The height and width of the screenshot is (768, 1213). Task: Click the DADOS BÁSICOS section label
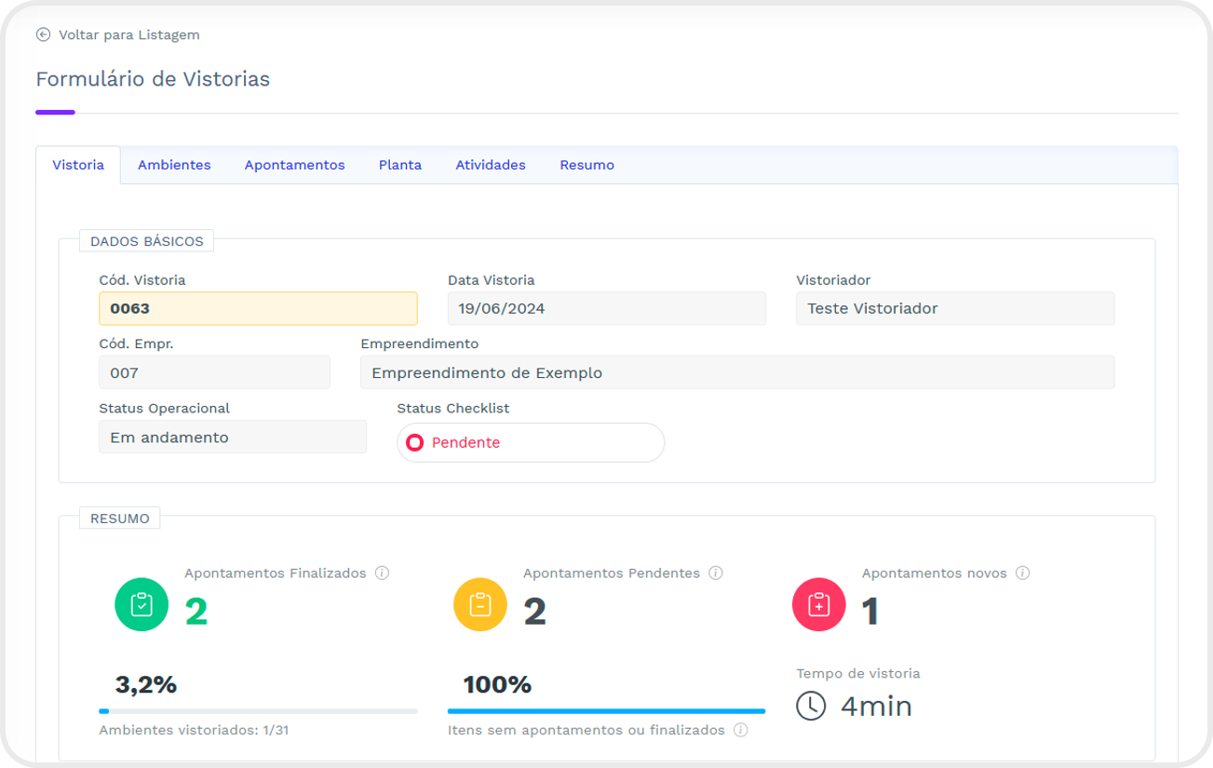(x=147, y=241)
